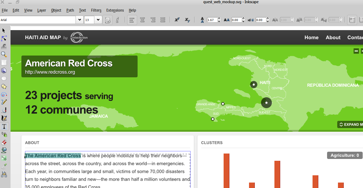363x188 pixels.
Task: Click the line spacing field 1.67
Action: click(x=212, y=20)
